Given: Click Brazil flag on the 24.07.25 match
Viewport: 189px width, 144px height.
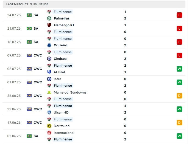Looking at the screenshot, I should coord(29,15).
